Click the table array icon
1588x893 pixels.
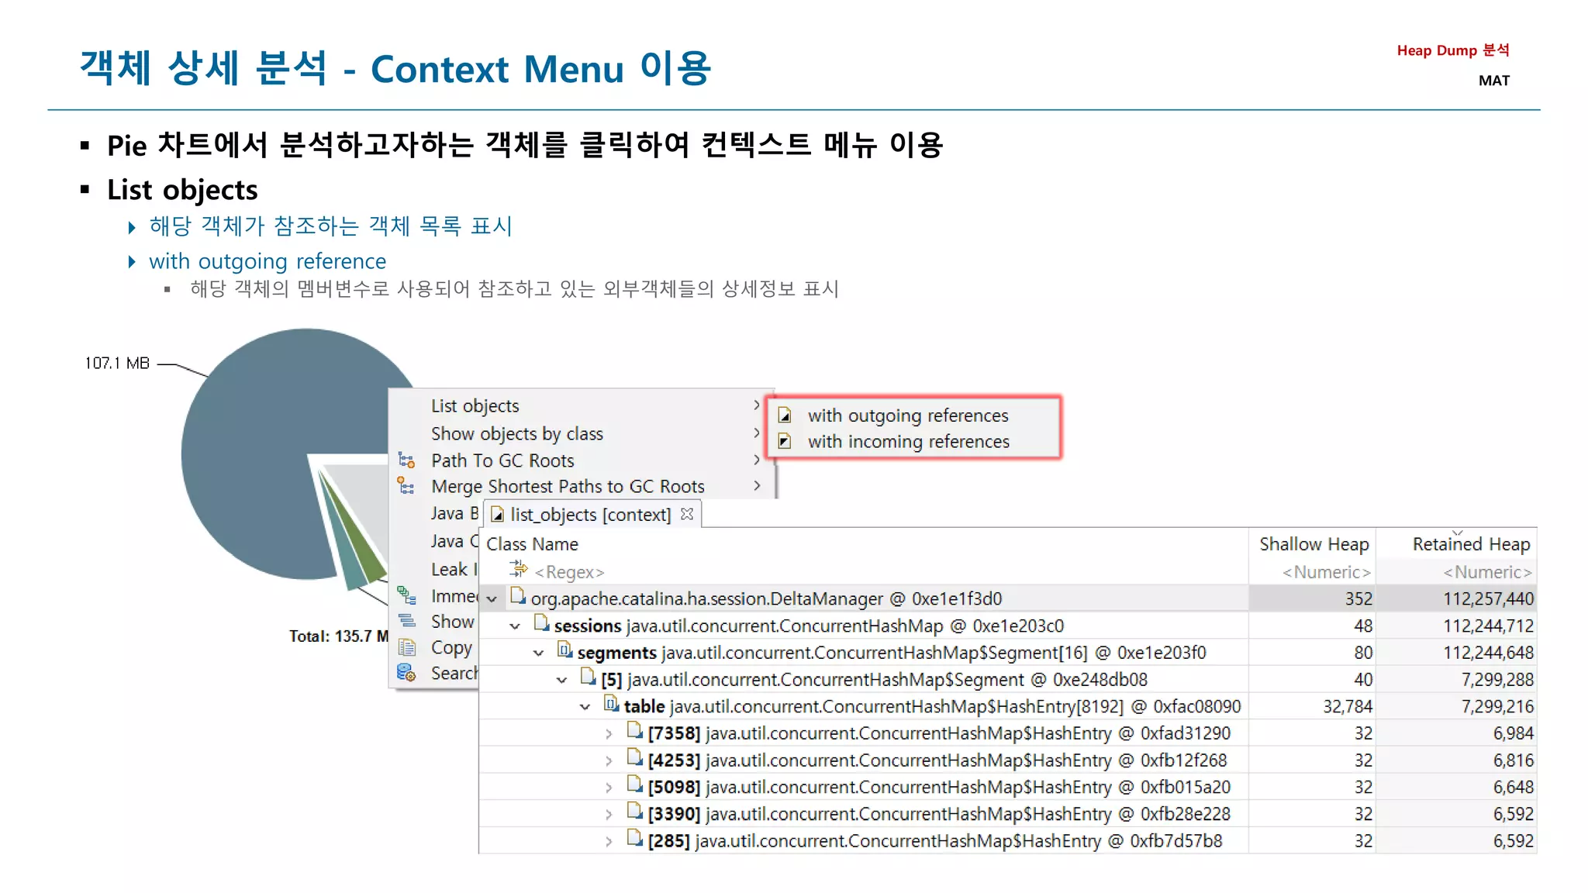pos(611,704)
